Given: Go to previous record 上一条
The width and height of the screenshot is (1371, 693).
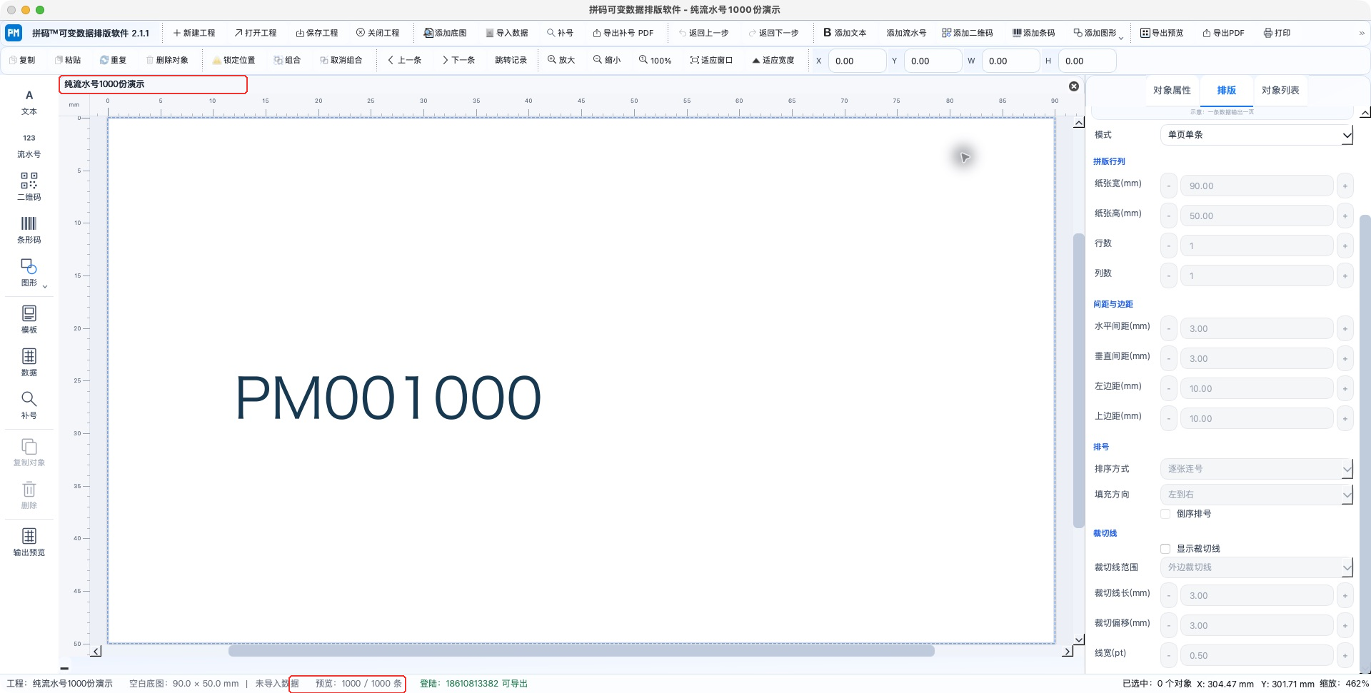Looking at the screenshot, I should click(x=404, y=60).
